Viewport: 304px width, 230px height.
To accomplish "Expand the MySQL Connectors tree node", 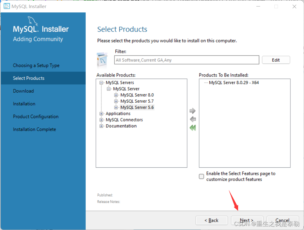I will (101, 120).
